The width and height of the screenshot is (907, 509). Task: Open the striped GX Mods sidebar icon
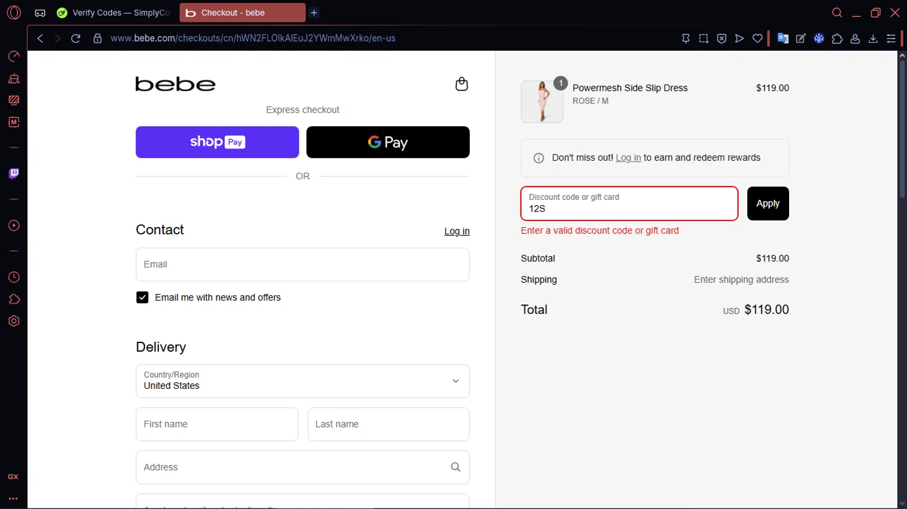14,100
